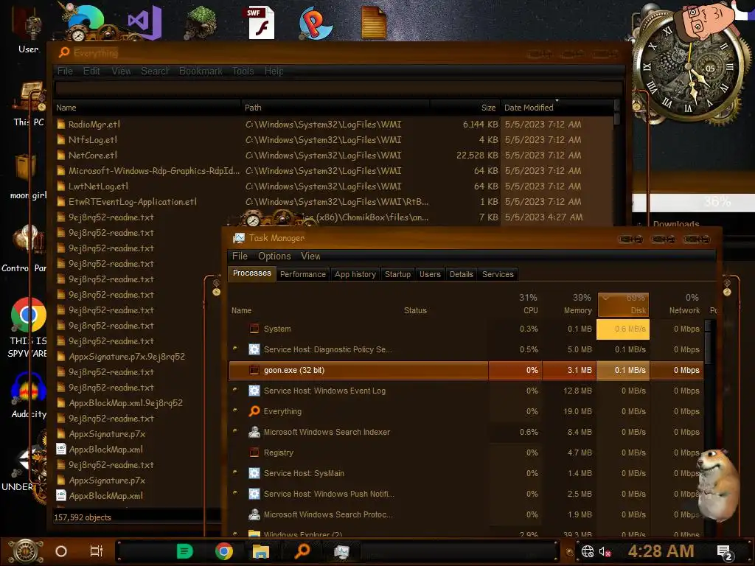The height and width of the screenshot is (566, 755).
Task: Select the Everything process icon in Task Manager
Action: click(254, 411)
